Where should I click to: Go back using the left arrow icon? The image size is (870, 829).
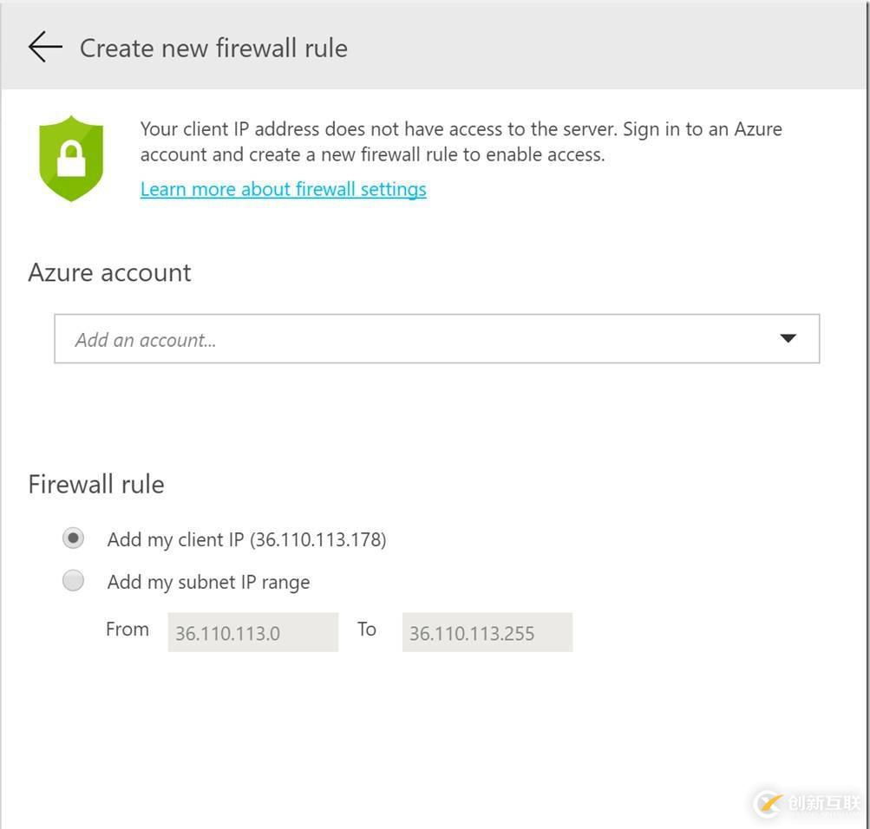[45, 47]
